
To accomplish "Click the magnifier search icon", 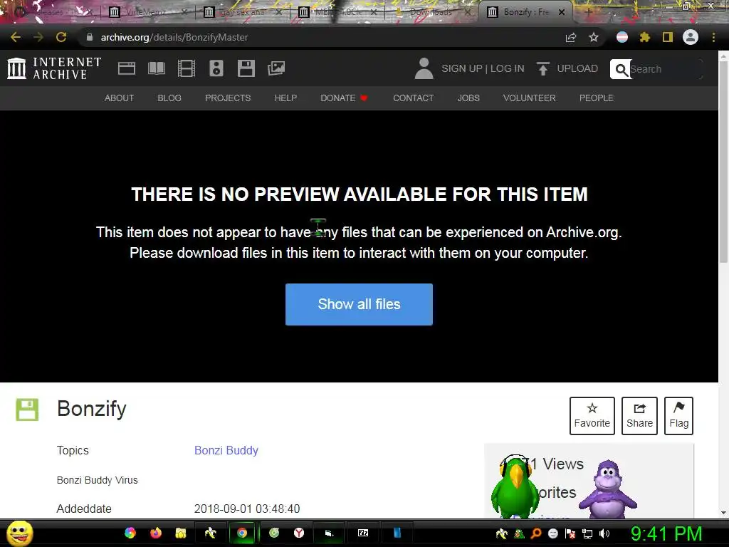I will pos(621,69).
